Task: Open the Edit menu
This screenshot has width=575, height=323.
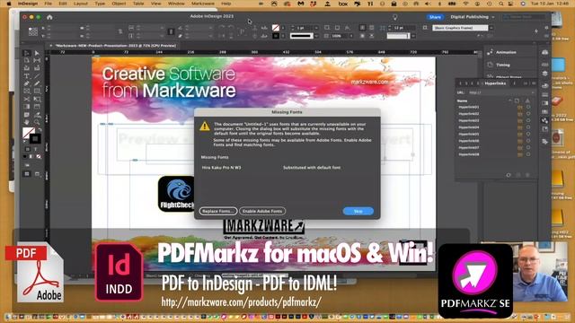Action: click(x=63, y=4)
